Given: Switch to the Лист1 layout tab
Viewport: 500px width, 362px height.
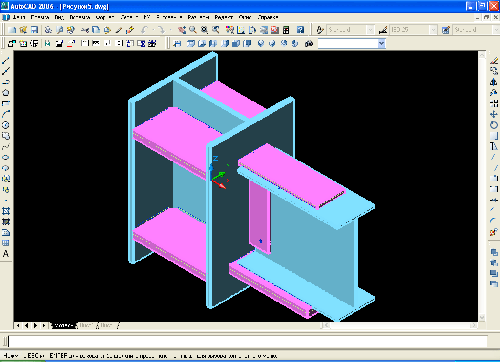Looking at the screenshot, I should pos(86,325).
